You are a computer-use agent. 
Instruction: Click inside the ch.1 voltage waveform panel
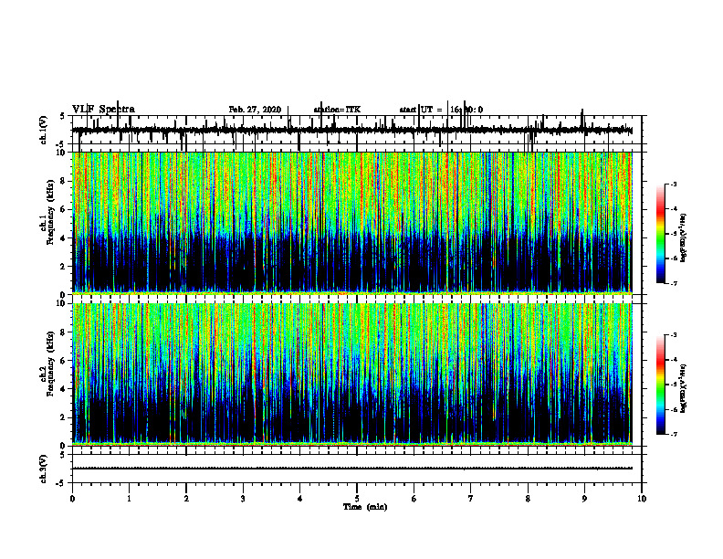tap(357, 130)
